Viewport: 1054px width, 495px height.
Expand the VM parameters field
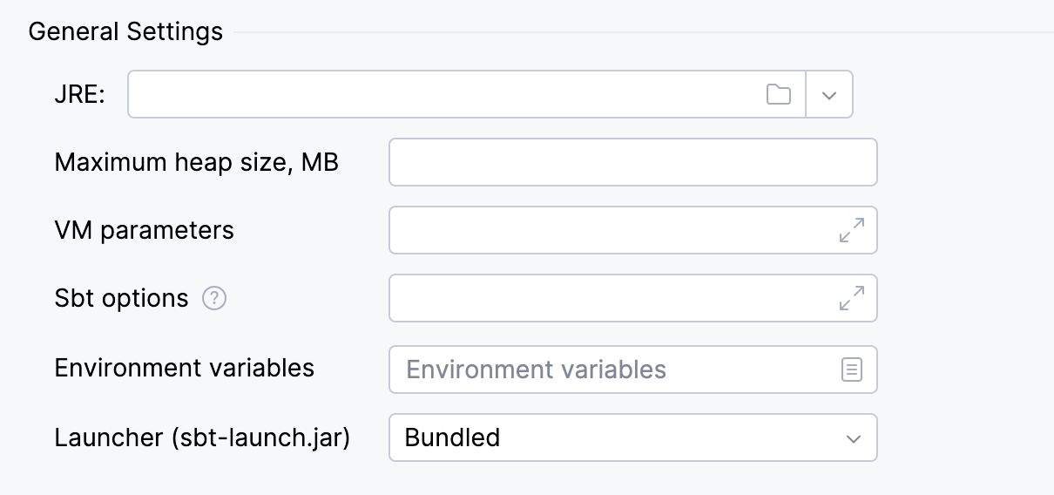[851, 230]
